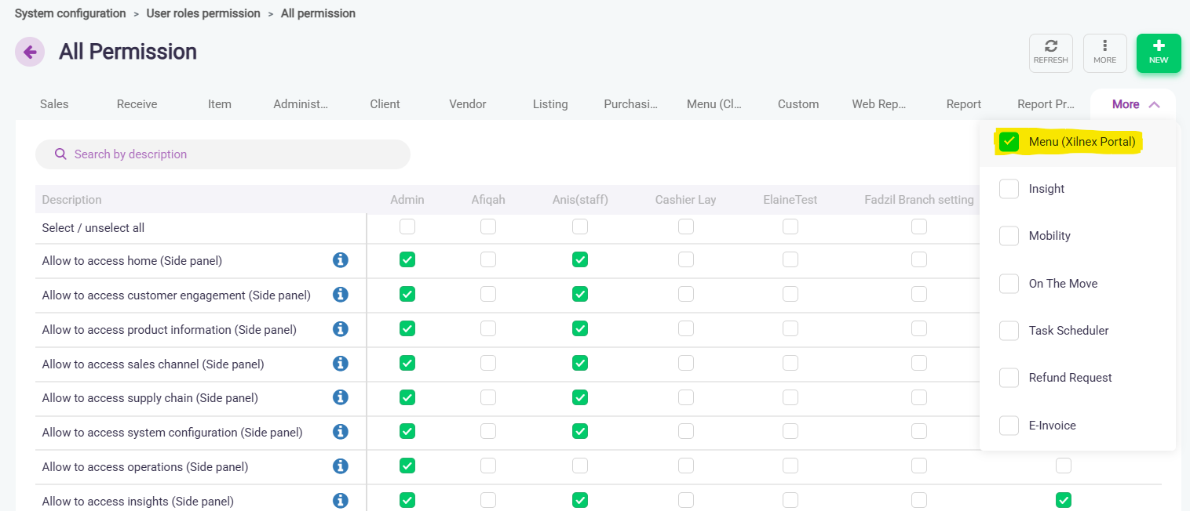Screen dimensions: 1190x511
Task: Click info icon for access insights permission
Action: tap(340, 501)
